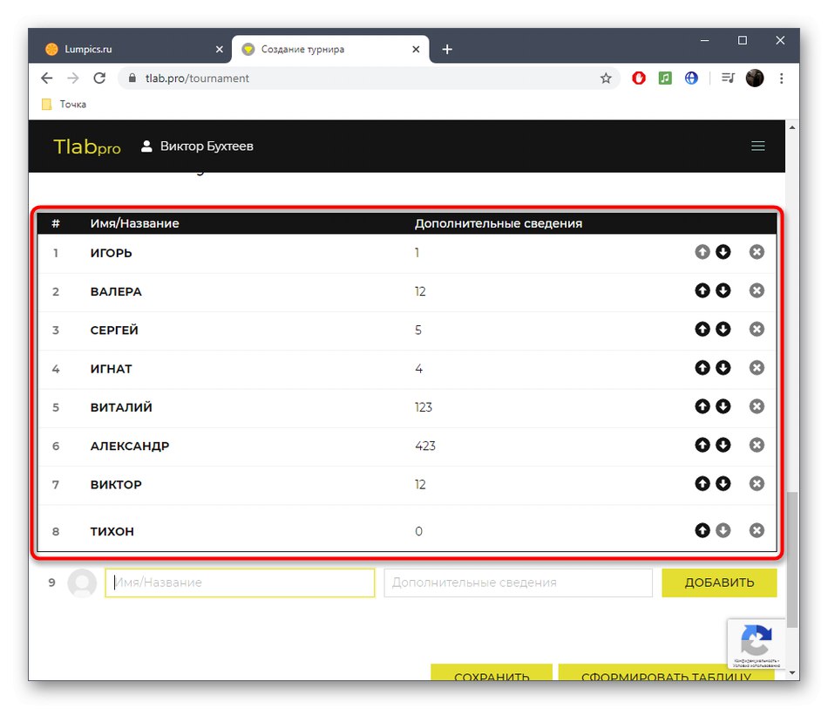Move ВИТАЛИЙ down one position

pyautogui.click(x=723, y=406)
